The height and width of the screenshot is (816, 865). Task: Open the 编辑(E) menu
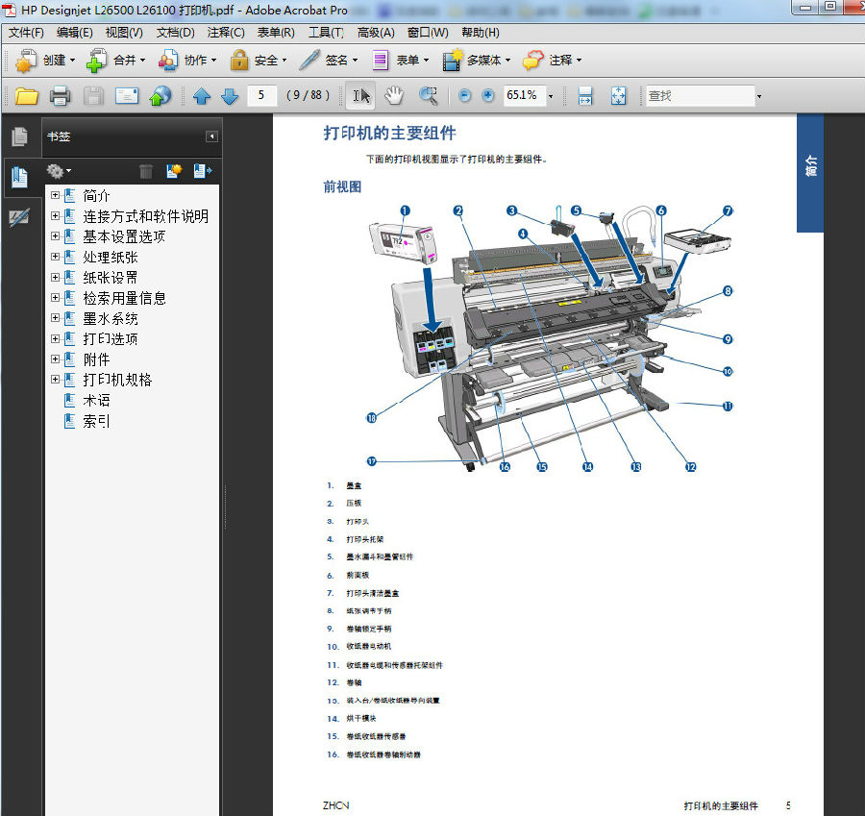point(74,33)
